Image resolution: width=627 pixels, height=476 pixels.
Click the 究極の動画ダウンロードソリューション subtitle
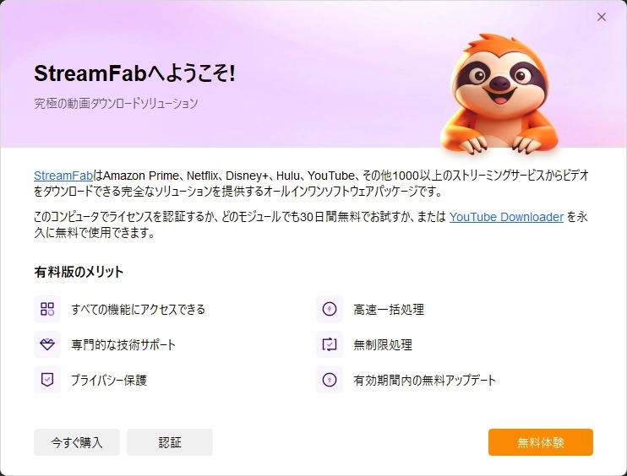[116, 104]
